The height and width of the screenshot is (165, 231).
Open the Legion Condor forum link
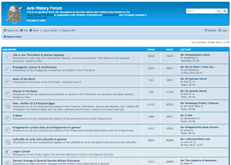(21, 151)
